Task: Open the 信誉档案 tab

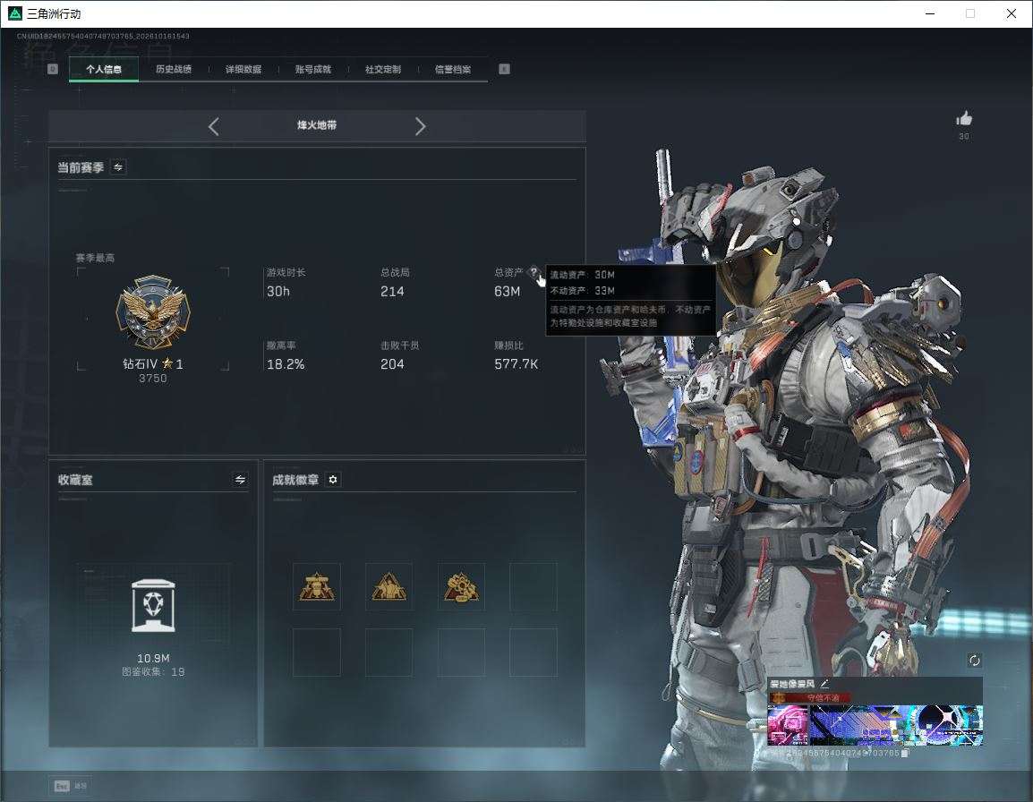Action: [x=453, y=69]
